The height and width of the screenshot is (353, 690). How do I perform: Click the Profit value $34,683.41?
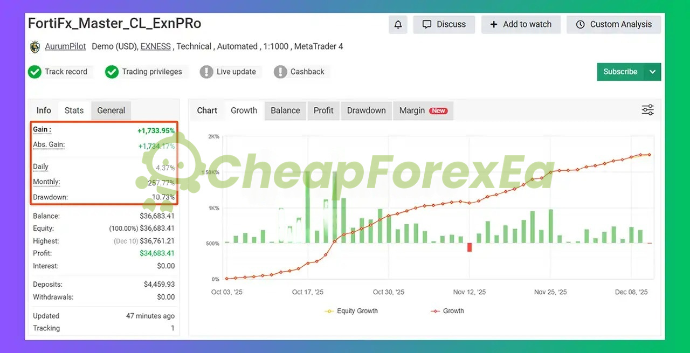pyautogui.click(x=157, y=253)
